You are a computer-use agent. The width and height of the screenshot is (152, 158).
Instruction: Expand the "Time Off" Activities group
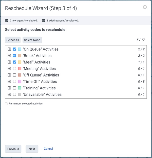pyautogui.click(x=9, y=82)
